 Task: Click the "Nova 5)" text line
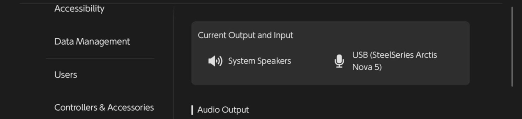click(x=367, y=67)
